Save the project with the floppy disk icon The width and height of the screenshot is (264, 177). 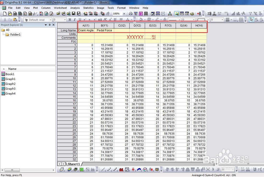[74, 14]
